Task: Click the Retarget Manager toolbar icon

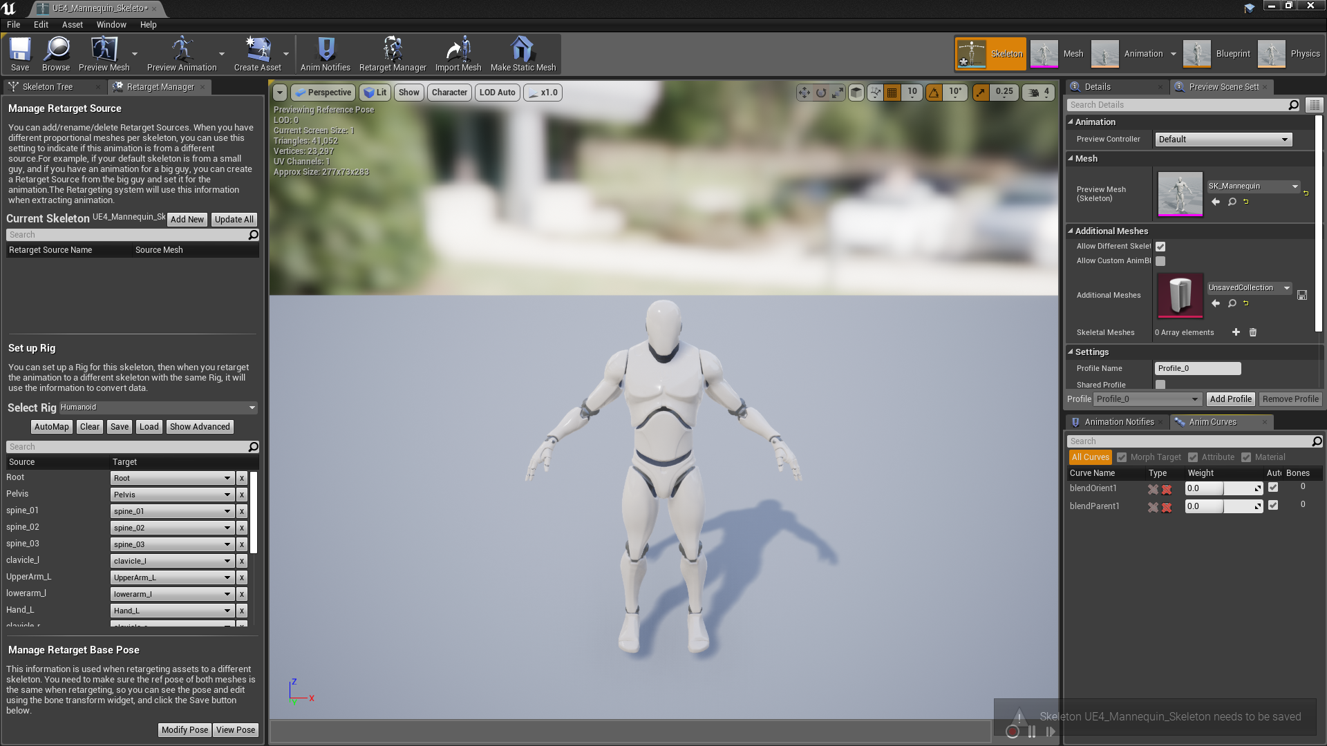Action: pos(392,52)
